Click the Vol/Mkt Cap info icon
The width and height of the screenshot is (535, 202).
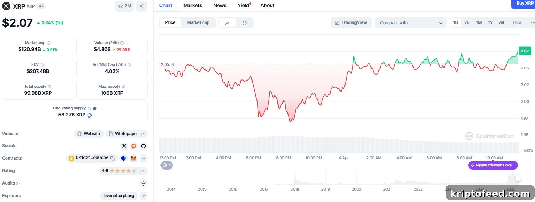pyautogui.click(x=129, y=65)
